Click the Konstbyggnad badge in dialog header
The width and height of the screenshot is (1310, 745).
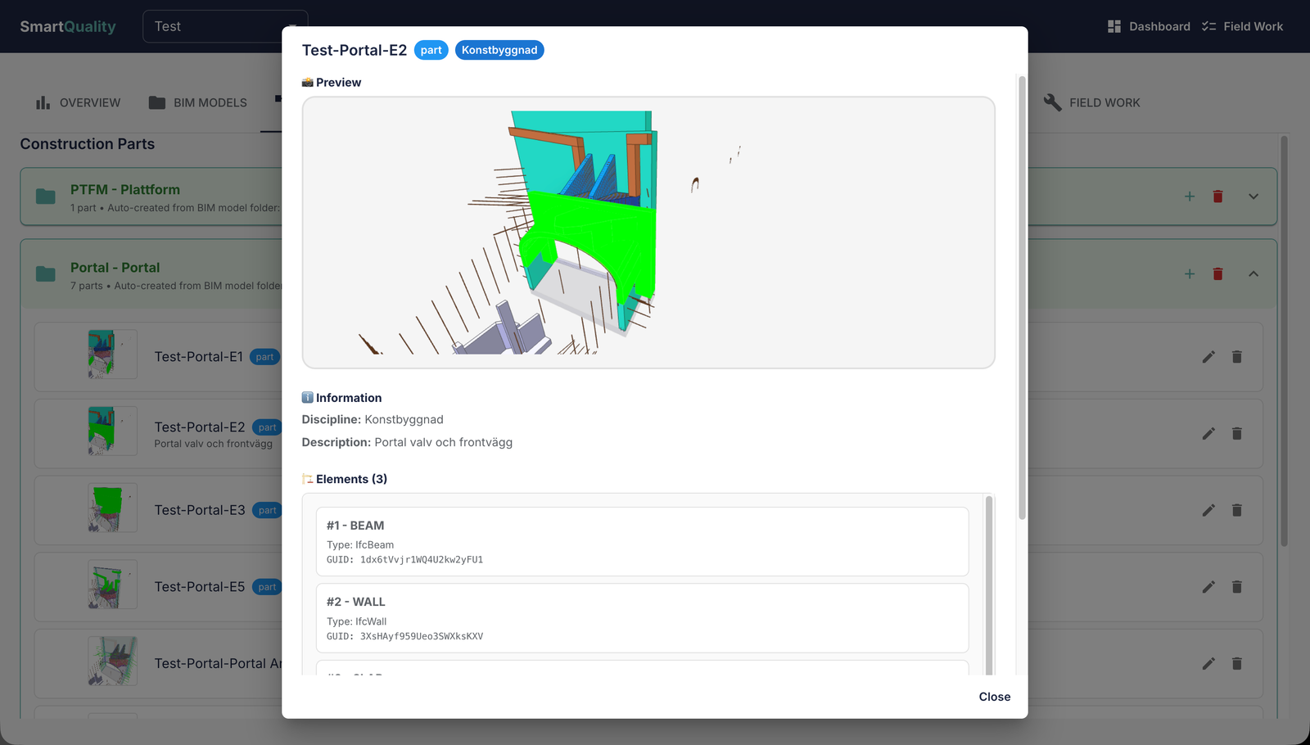[499, 50]
